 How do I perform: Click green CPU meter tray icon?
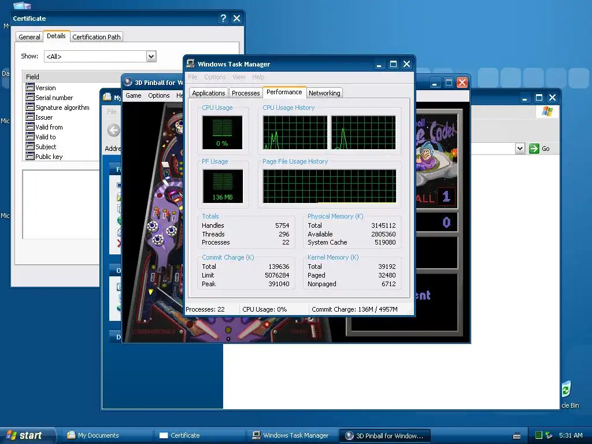[539, 435]
